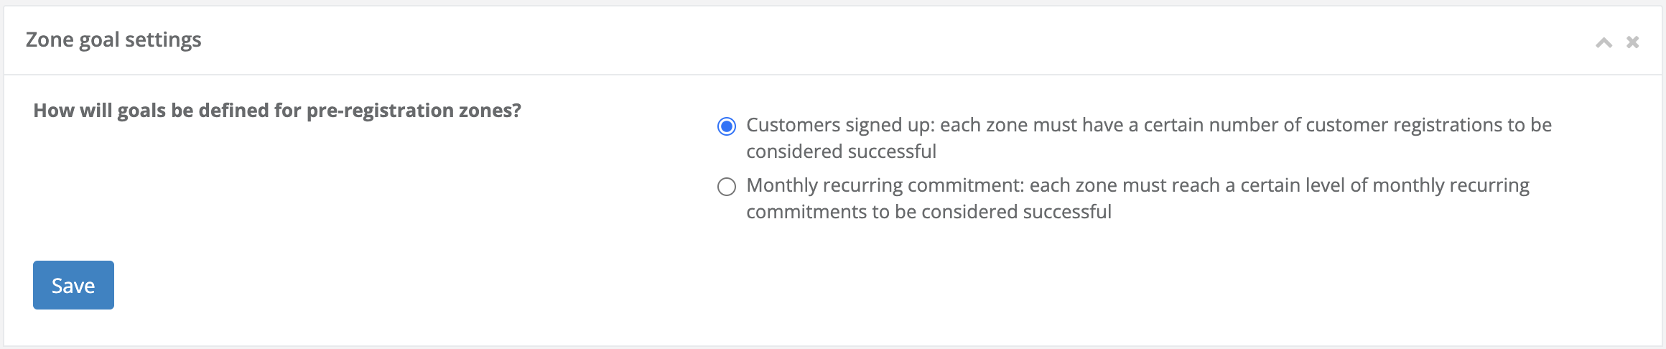Image resolution: width=1666 pixels, height=349 pixels.
Task: Click the Zone goal settings title
Action: (x=113, y=39)
